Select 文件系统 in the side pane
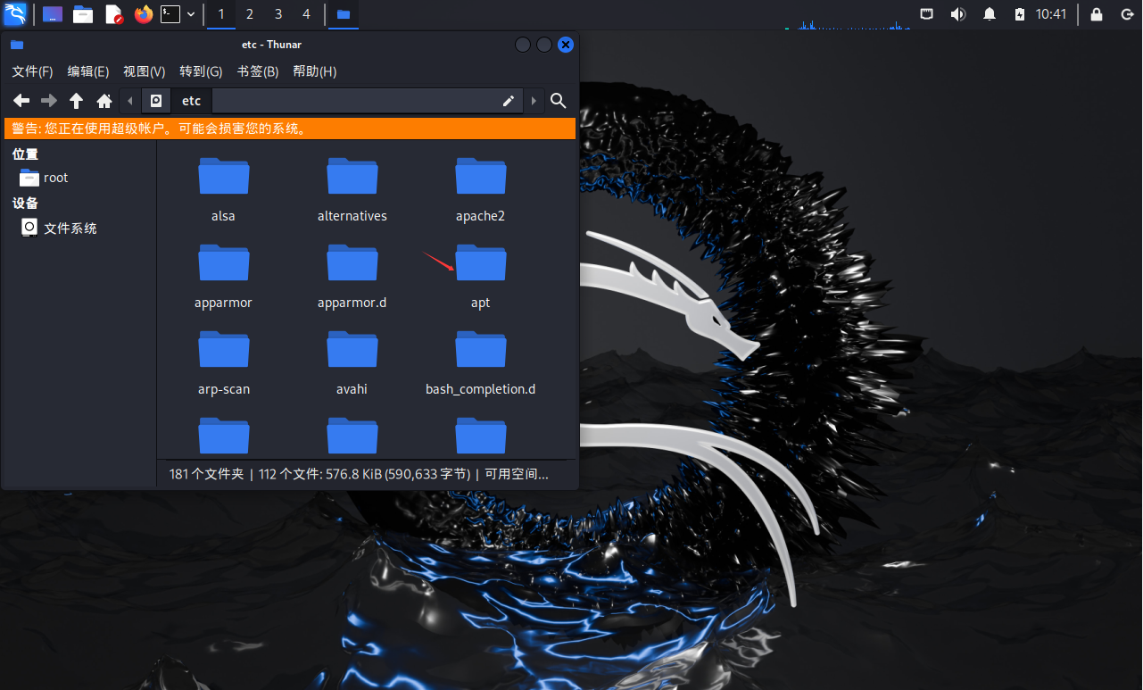The image size is (1143, 690). tap(60, 229)
